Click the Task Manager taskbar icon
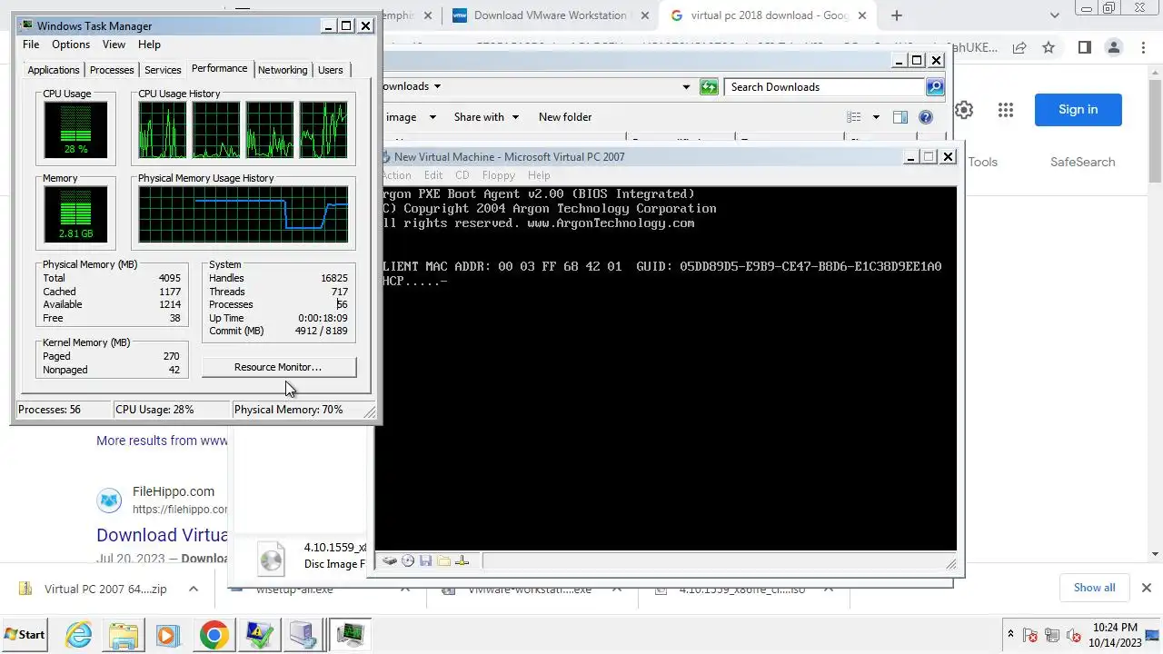Screen dimensions: 1163x654 [x=350, y=634]
